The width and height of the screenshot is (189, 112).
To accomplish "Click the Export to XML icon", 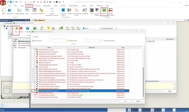I will click(78, 28).
